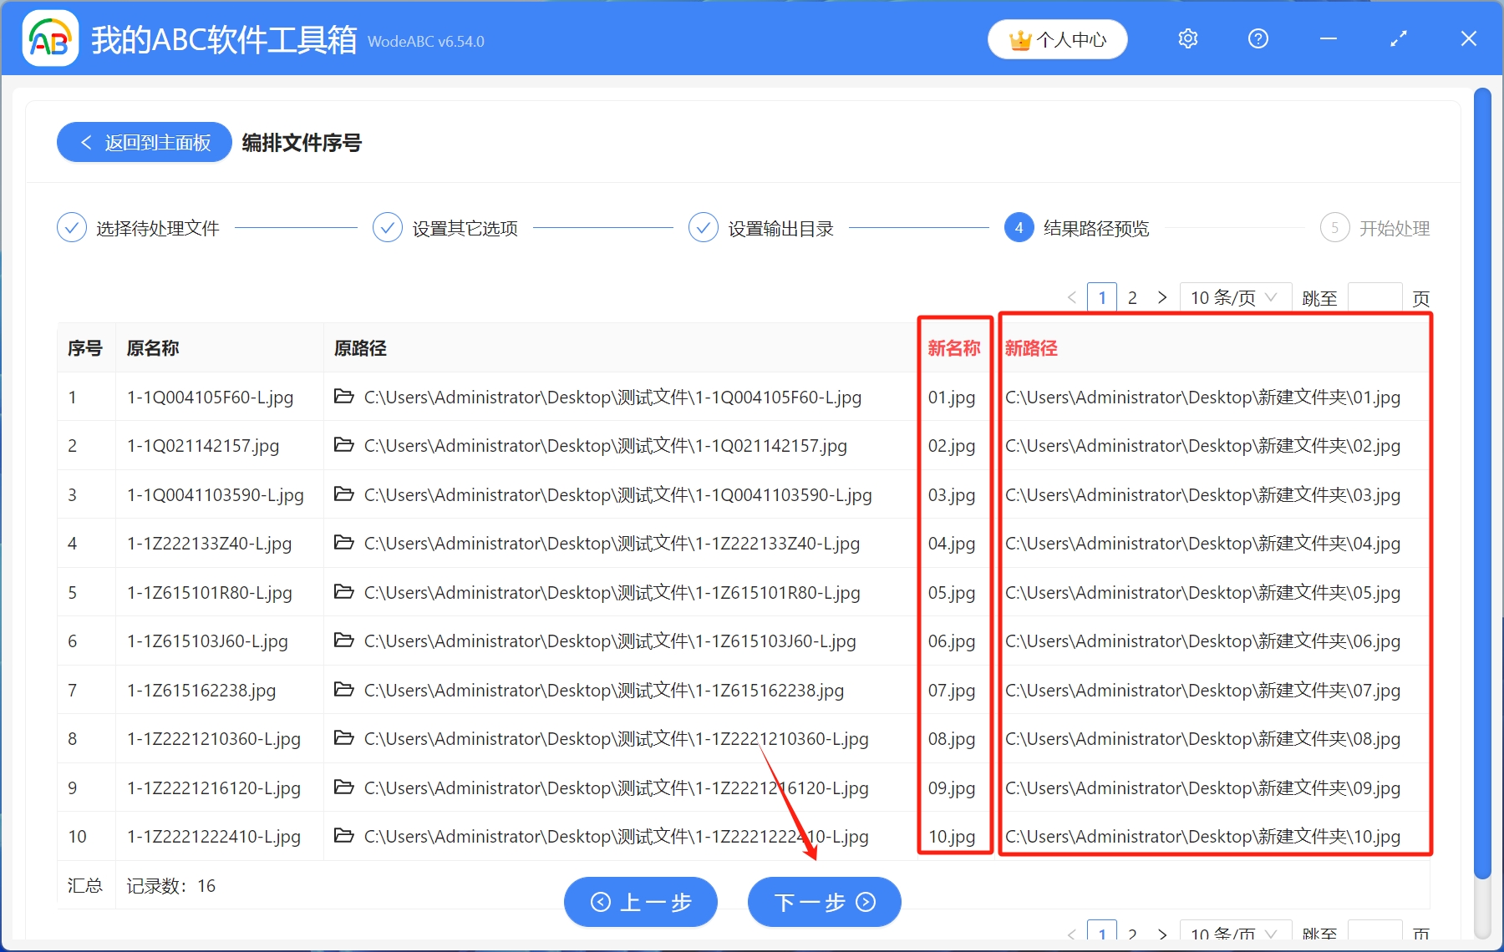The image size is (1504, 952).
Task: Click the crown icon inside 个人中心
Action: (1020, 38)
